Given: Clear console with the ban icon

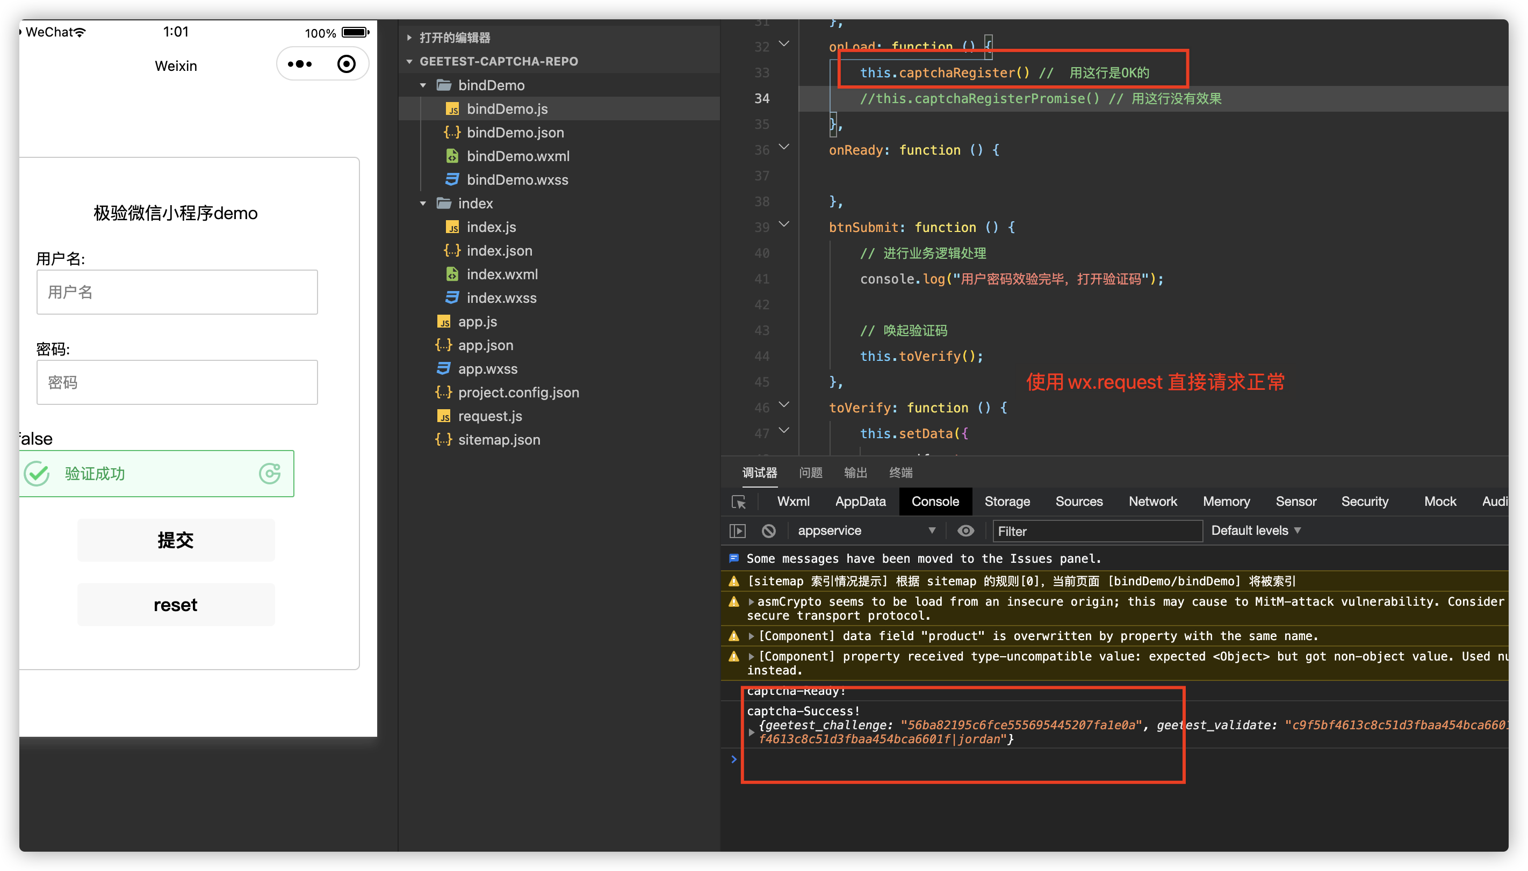Looking at the screenshot, I should coord(769,531).
